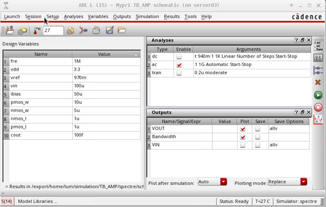Click the ADE L window icon in title bar
This screenshot has width=326, height=207.
point(6,6)
